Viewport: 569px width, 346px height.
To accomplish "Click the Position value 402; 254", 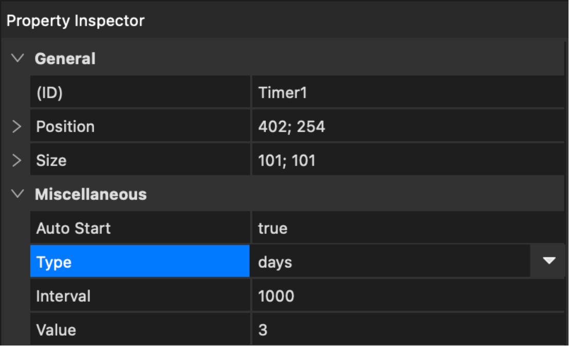I will 407,126.
